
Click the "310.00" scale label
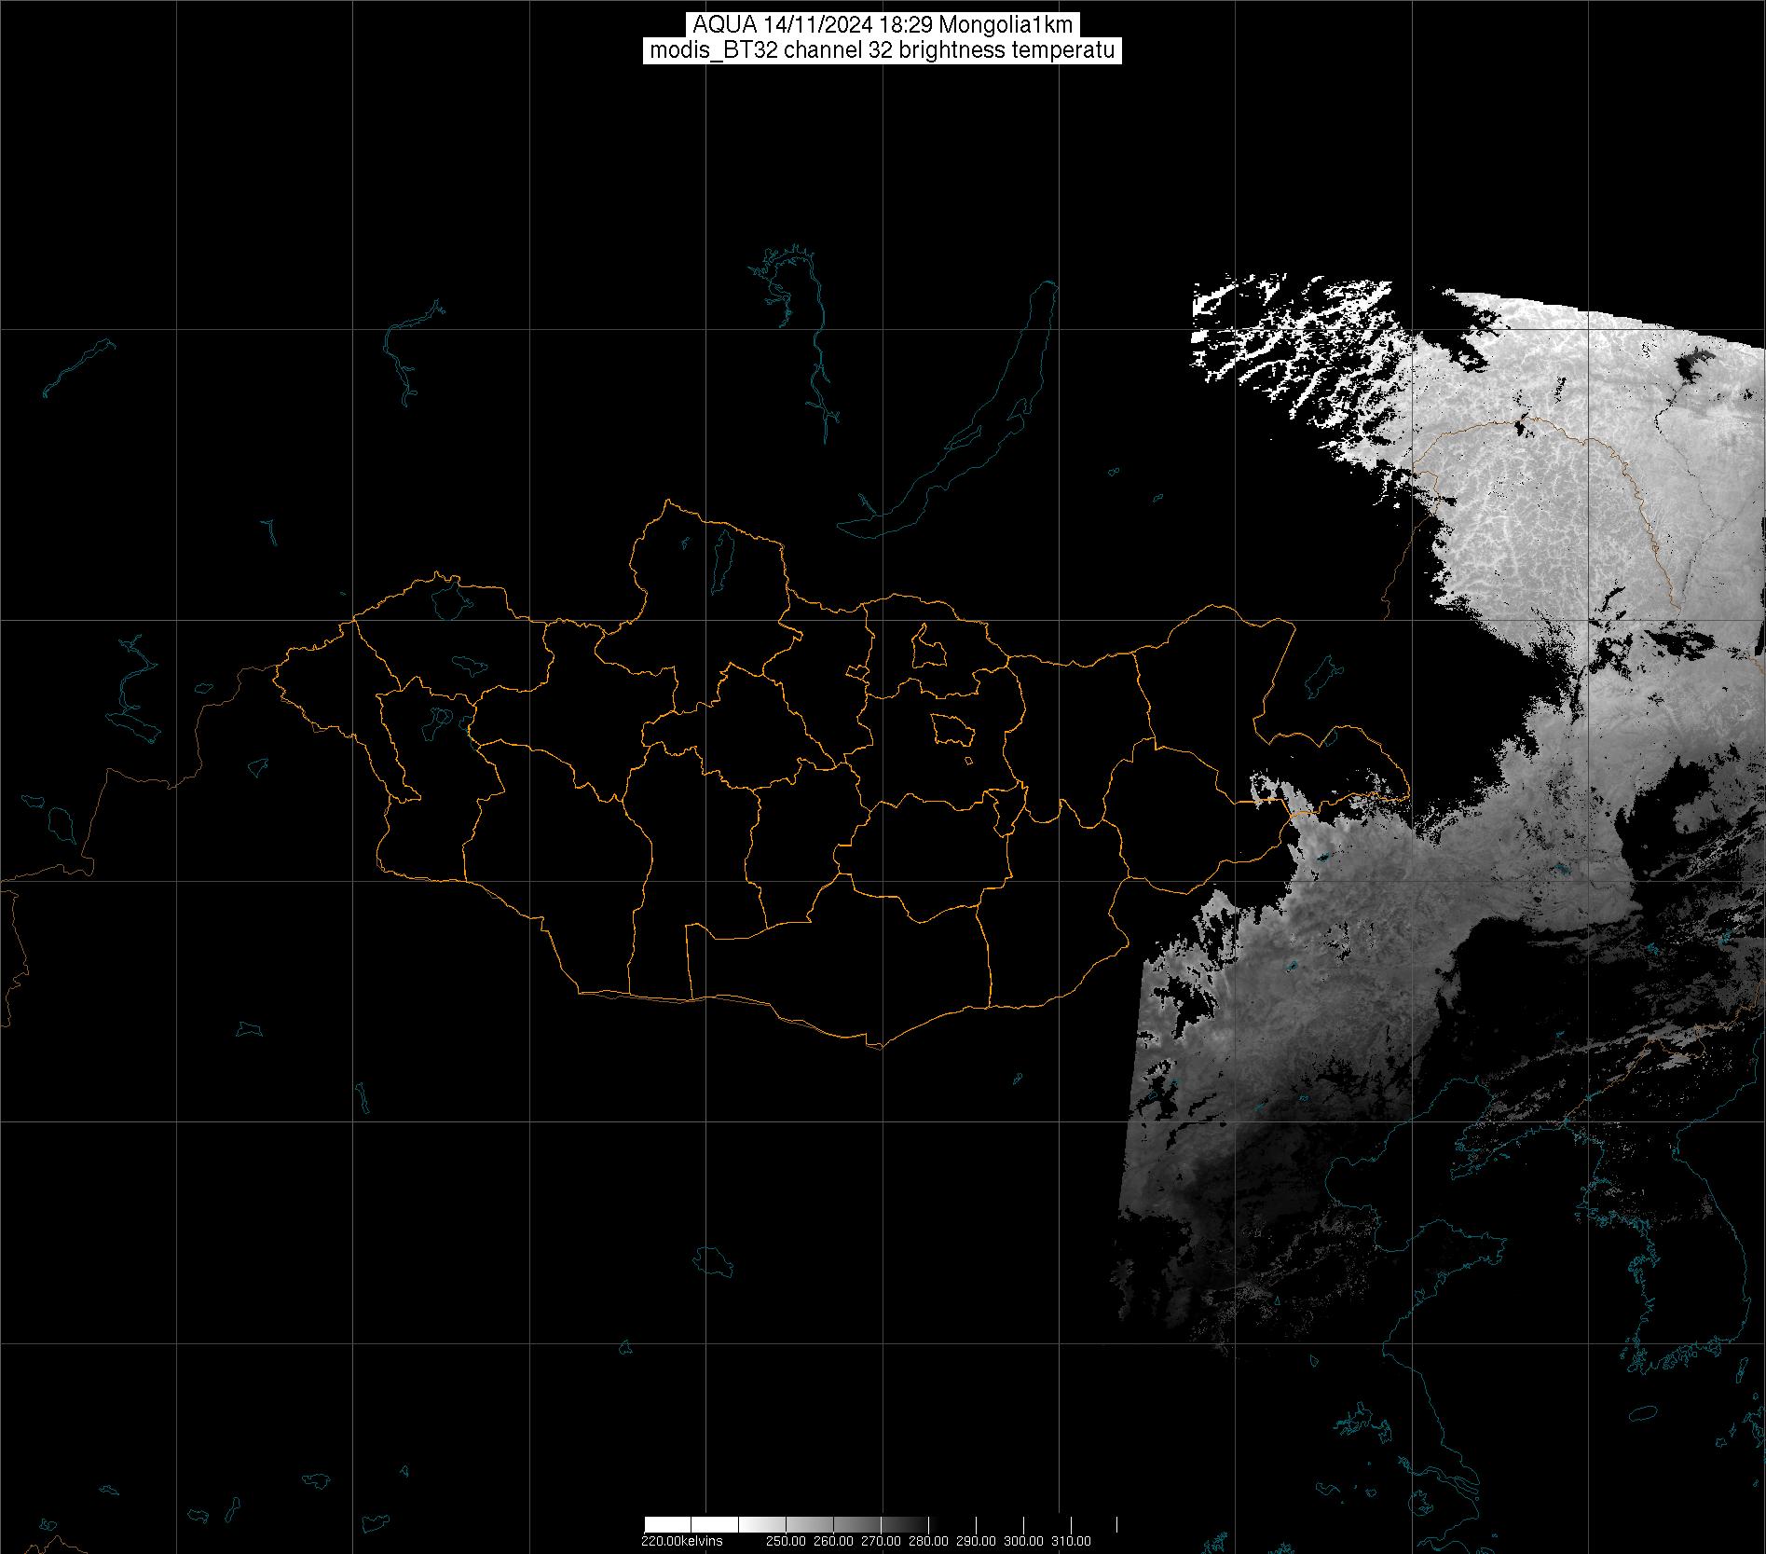coord(1072,1541)
